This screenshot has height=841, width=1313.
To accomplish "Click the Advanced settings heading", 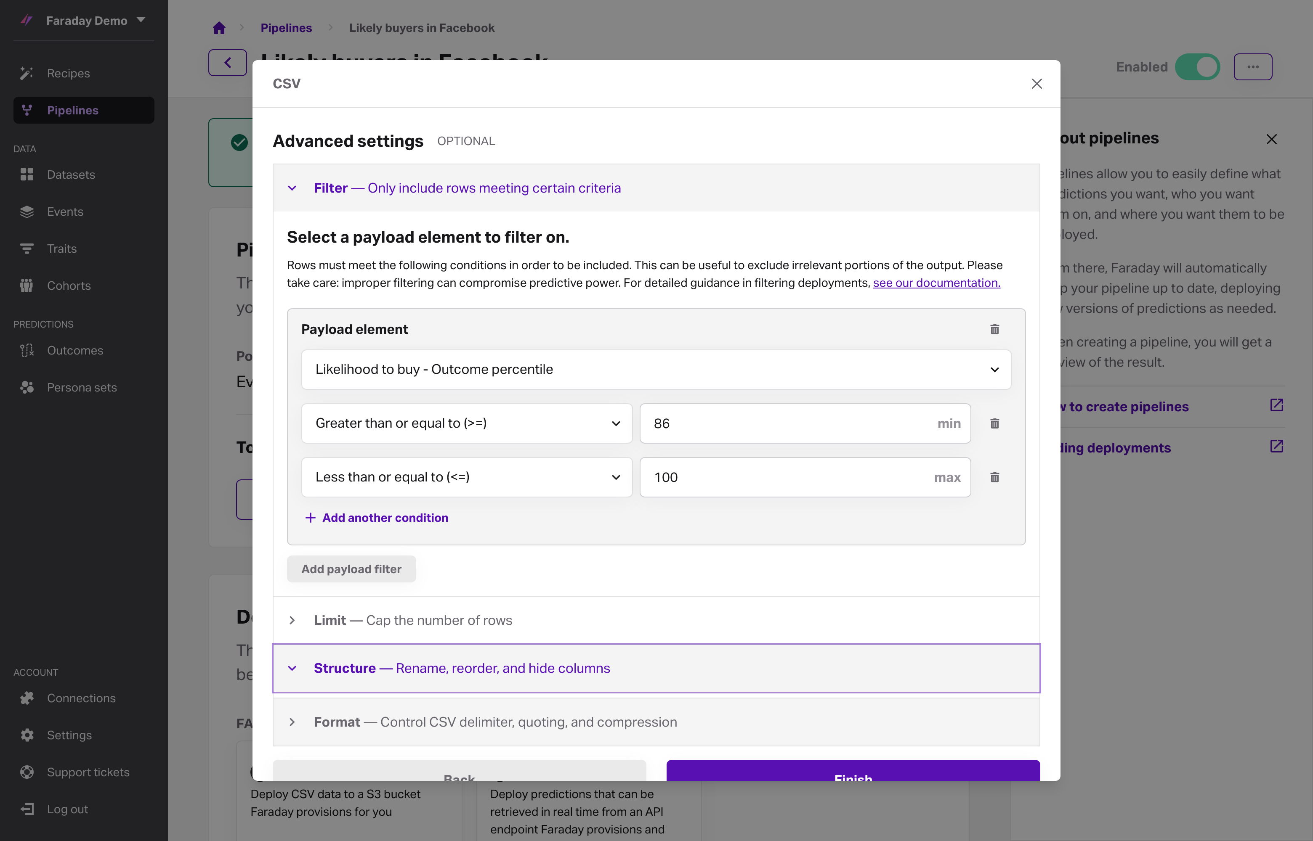I will click(x=348, y=141).
